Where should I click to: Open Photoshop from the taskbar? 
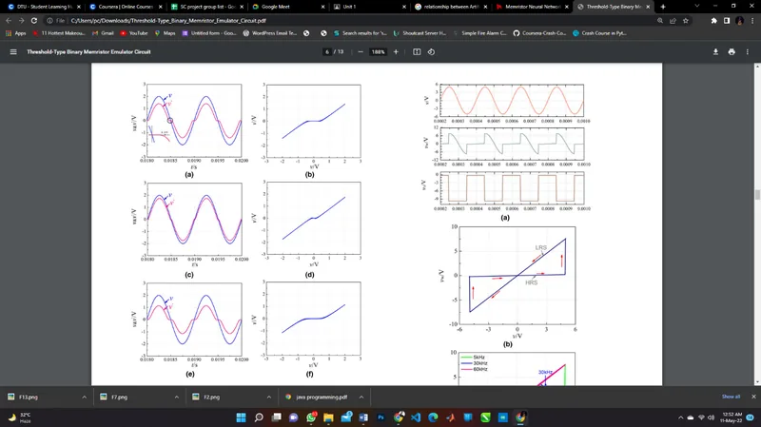point(381,417)
